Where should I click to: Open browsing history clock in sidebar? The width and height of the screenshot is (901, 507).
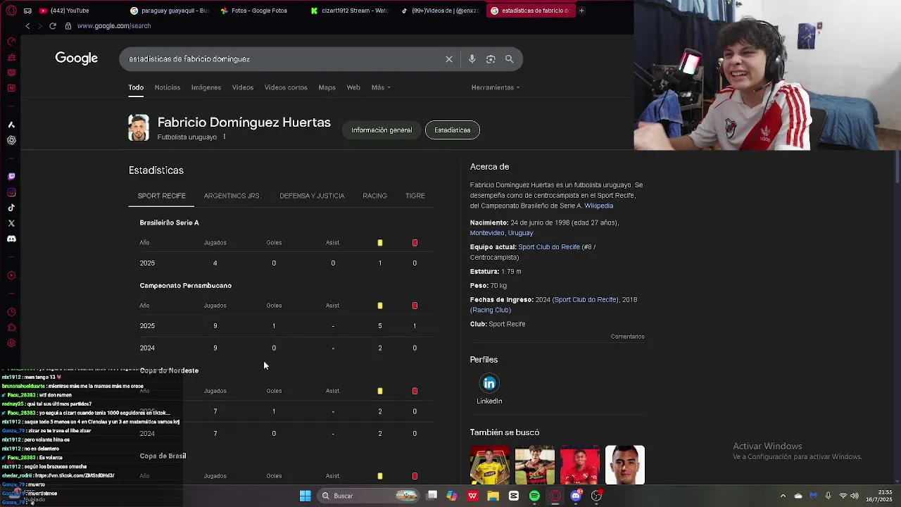click(x=11, y=312)
